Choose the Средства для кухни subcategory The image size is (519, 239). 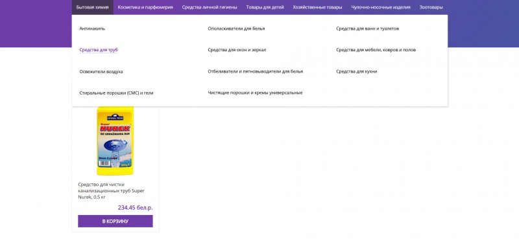356,71
